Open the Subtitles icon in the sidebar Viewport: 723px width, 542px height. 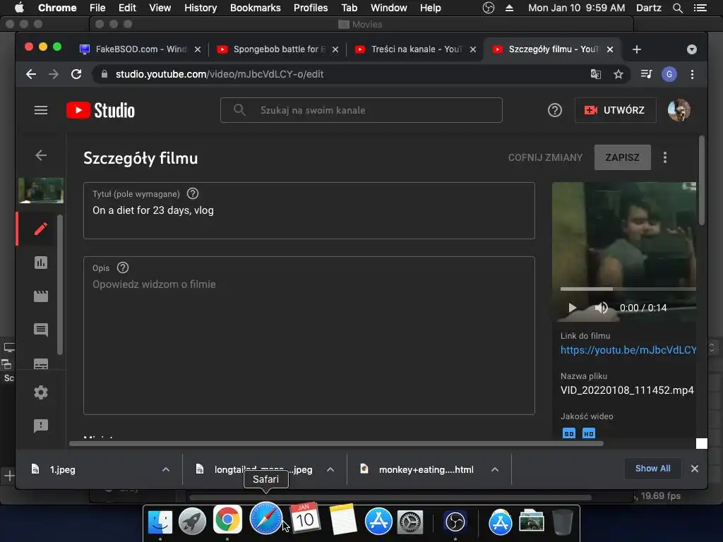pyautogui.click(x=40, y=363)
